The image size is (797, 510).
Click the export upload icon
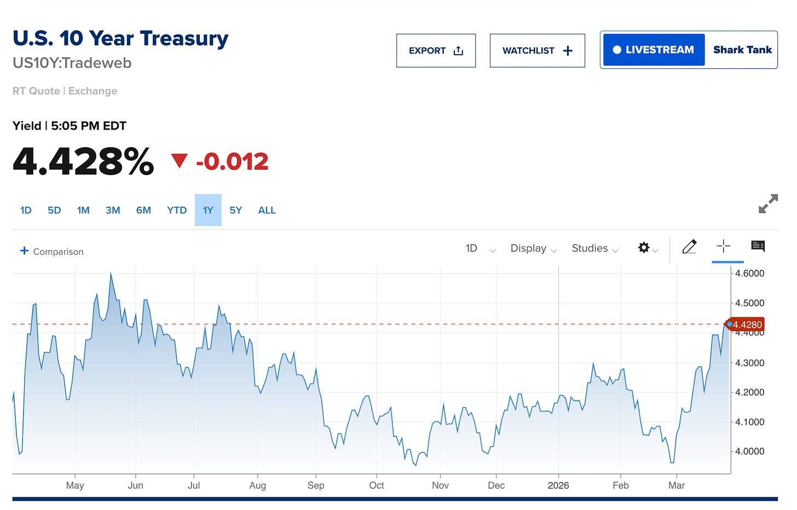click(x=458, y=50)
